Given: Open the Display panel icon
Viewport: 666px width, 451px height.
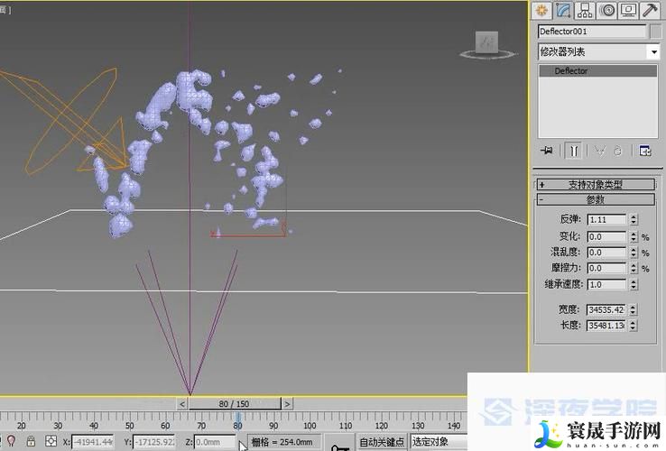Looking at the screenshot, I should point(628,10).
